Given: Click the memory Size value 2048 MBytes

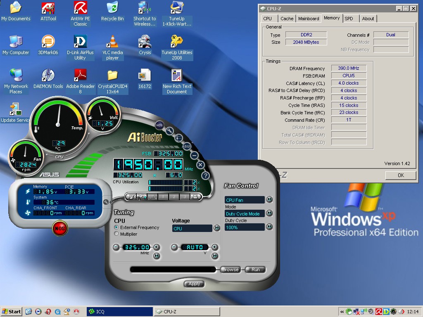Looking at the screenshot, I should click(306, 42).
